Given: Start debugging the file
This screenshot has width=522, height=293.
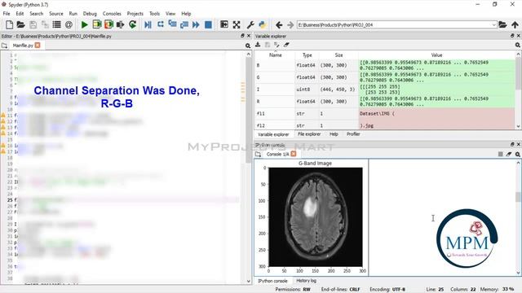Looking at the screenshot, I should click(148, 24).
